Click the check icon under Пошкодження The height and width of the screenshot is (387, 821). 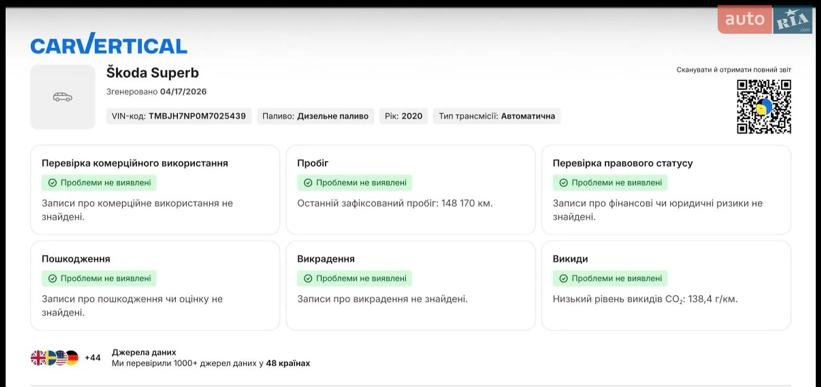[53, 279]
